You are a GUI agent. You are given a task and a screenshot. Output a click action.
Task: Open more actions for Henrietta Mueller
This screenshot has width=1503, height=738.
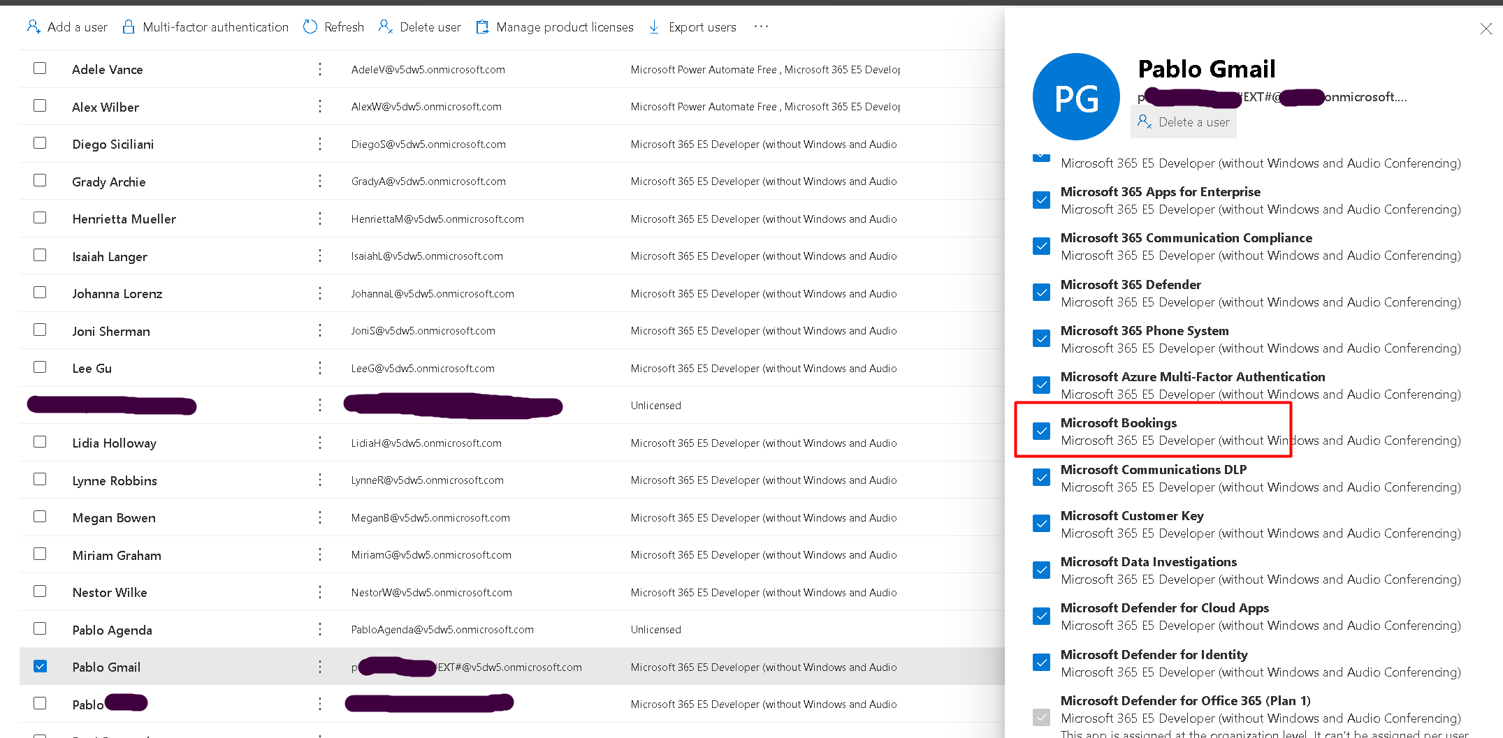(320, 219)
